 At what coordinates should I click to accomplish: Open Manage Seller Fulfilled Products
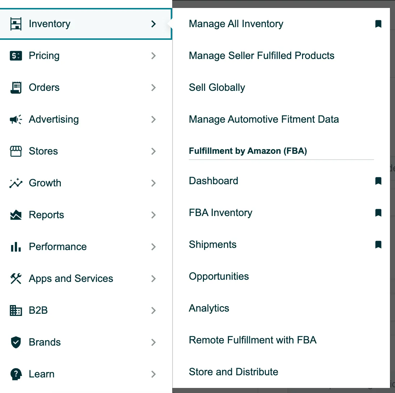(262, 56)
